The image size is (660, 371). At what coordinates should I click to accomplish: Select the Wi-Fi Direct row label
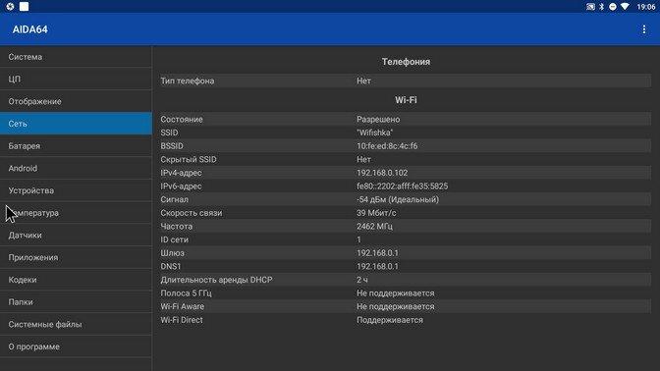tap(182, 320)
